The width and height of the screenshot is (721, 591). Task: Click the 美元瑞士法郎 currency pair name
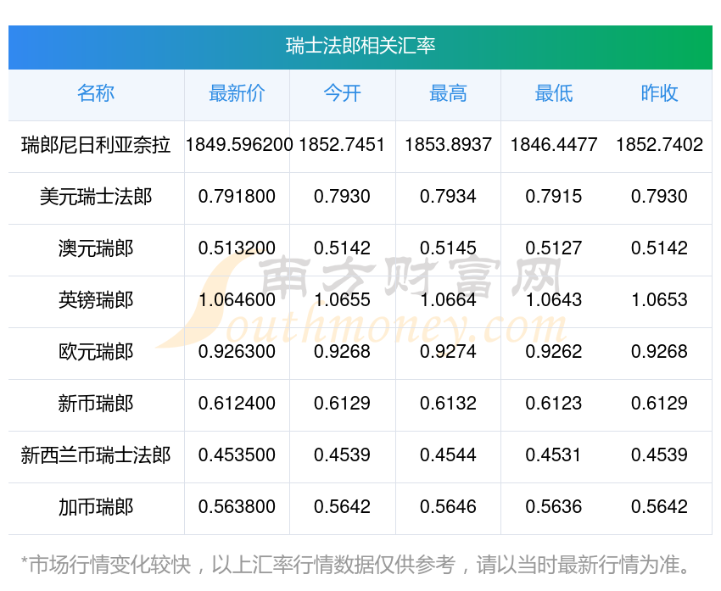pyautogui.click(x=96, y=197)
